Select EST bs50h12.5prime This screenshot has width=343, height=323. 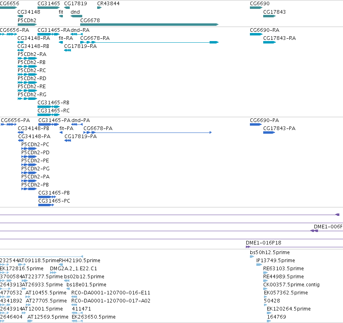click(x=270, y=253)
